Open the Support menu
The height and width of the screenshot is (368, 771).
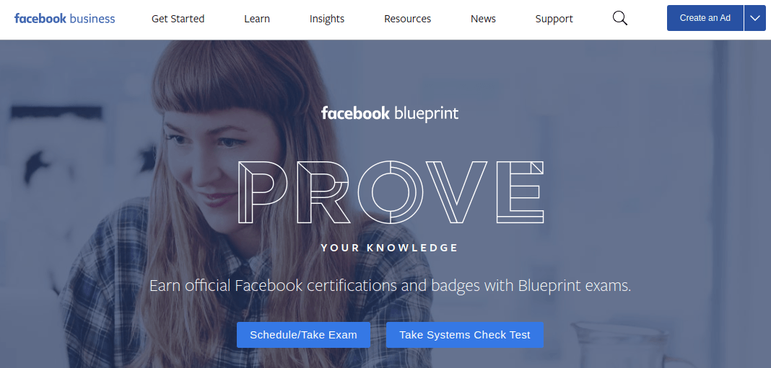coord(554,19)
